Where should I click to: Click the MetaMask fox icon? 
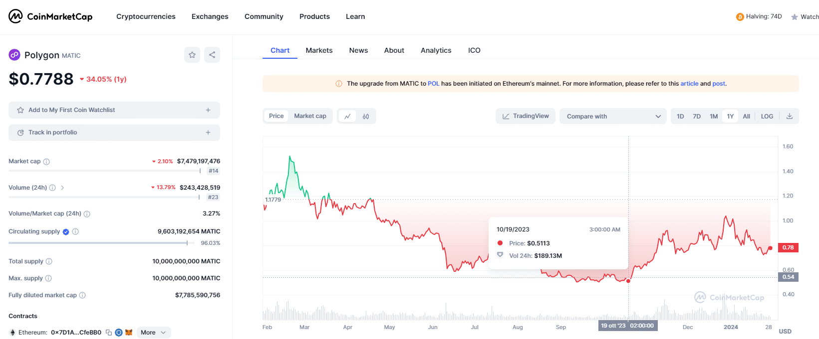tap(129, 333)
